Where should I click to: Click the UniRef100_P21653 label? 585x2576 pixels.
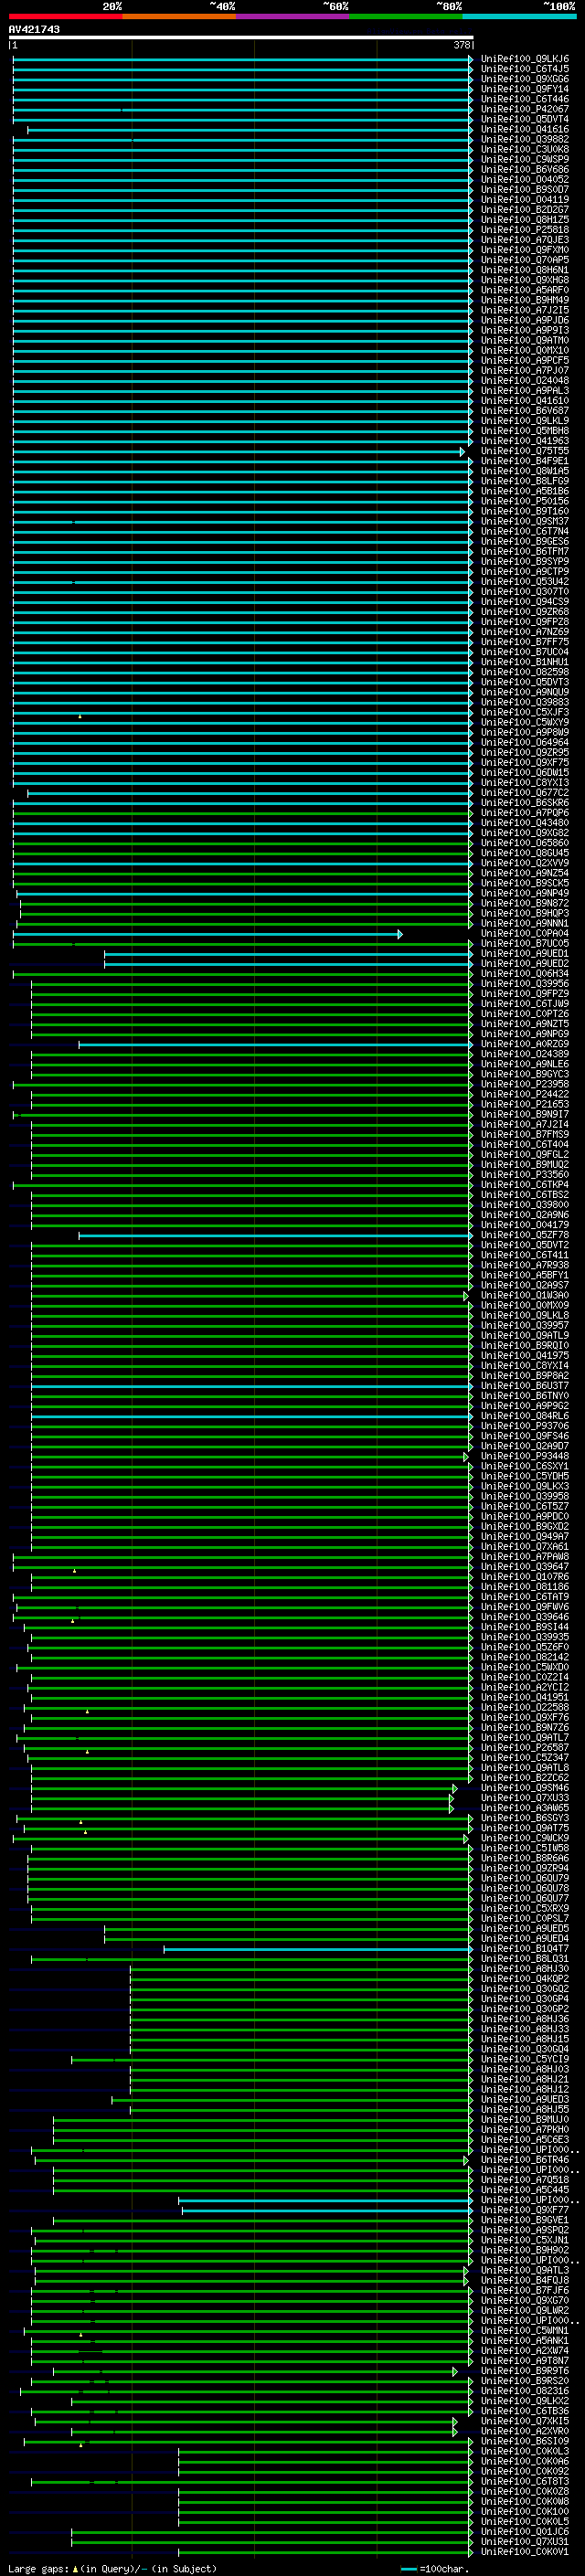click(x=525, y=1104)
